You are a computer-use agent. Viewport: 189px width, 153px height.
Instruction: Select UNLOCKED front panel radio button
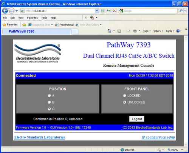coord(124,102)
